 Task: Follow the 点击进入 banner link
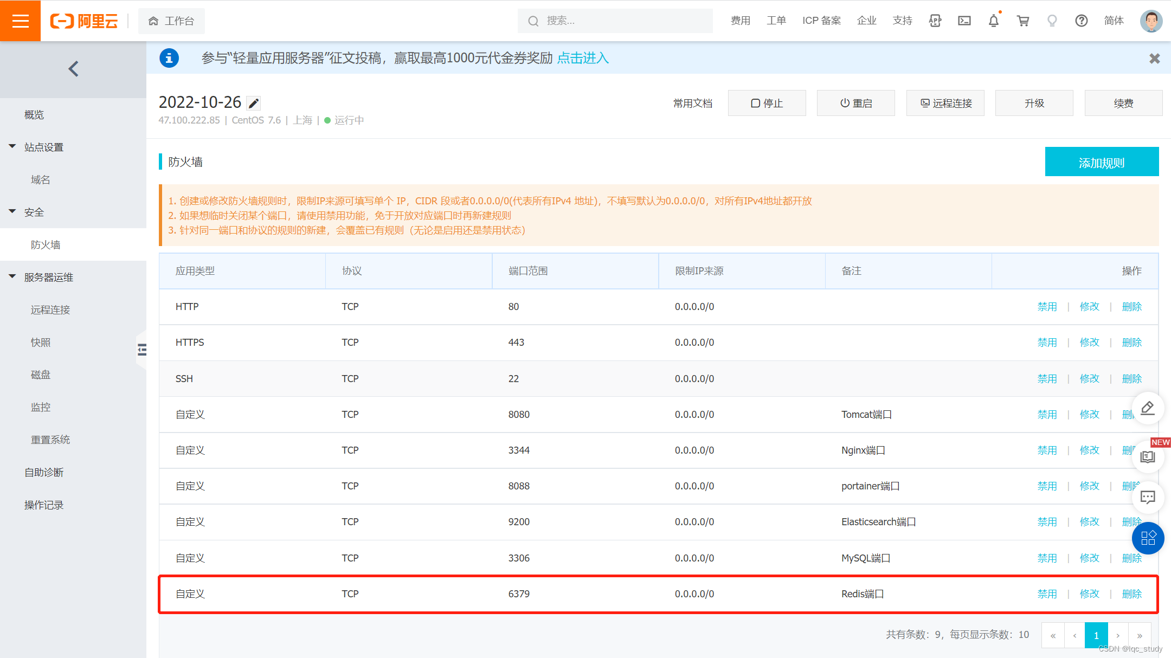583,58
